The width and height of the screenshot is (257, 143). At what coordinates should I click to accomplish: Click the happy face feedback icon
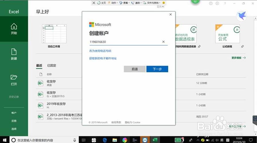pyautogui.click(x=211, y=3)
